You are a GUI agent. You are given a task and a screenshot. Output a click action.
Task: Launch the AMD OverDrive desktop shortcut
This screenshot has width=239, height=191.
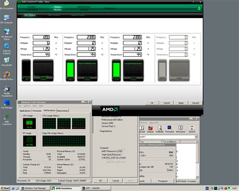click(x=7, y=120)
